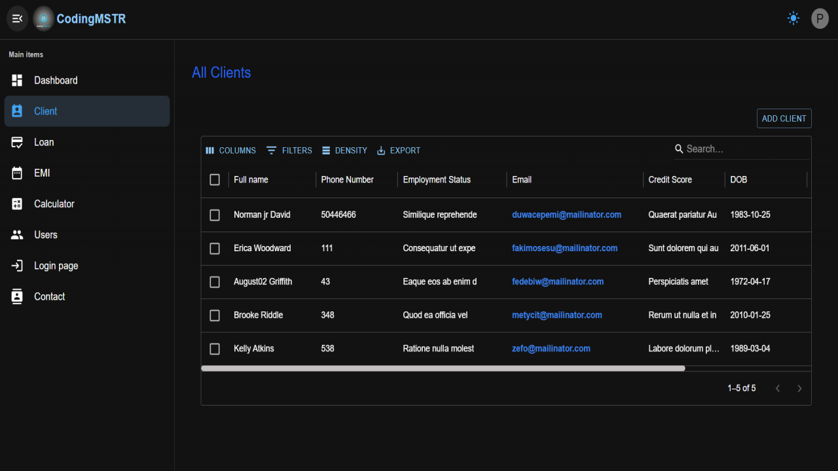Open the Export menu

tap(399, 150)
